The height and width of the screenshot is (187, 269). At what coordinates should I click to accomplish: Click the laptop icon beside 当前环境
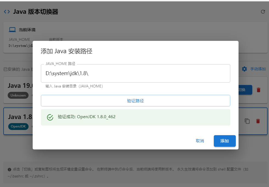(x=12, y=30)
